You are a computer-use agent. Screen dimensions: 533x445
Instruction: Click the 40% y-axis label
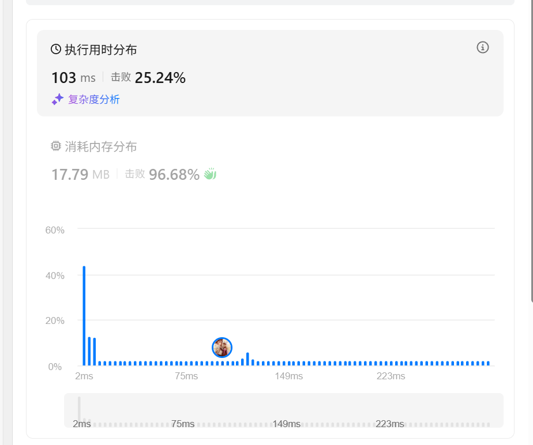[55, 276]
